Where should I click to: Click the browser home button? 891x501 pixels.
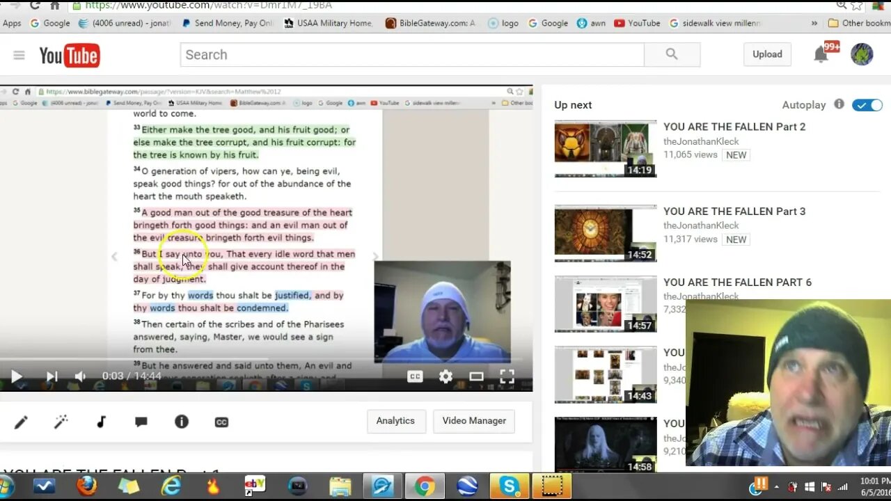click(x=55, y=5)
